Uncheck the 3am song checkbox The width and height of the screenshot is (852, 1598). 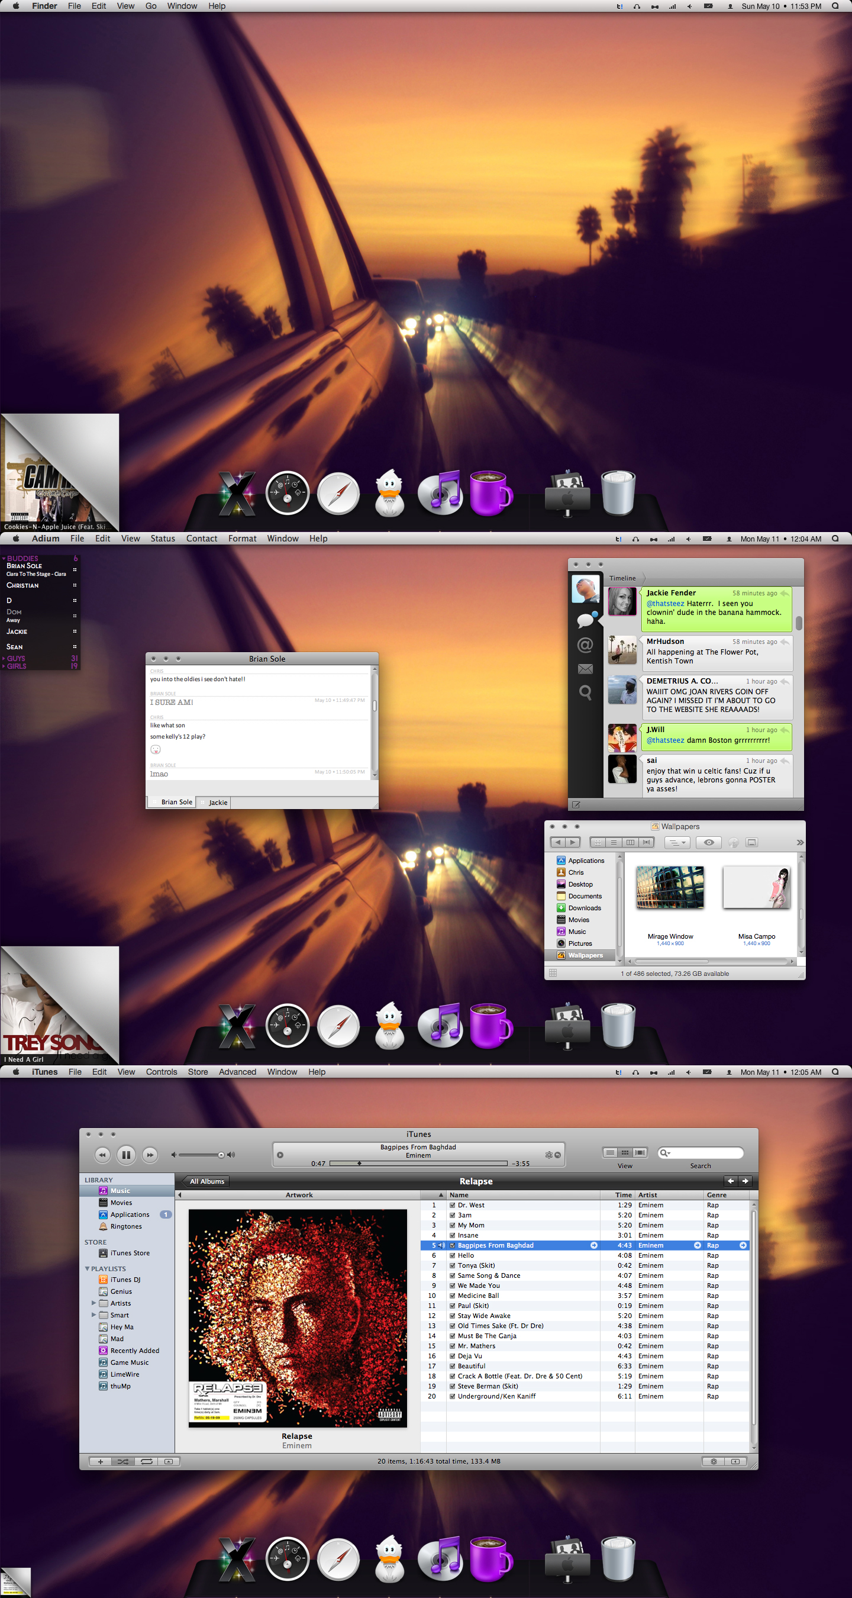click(x=452, y=1215)
